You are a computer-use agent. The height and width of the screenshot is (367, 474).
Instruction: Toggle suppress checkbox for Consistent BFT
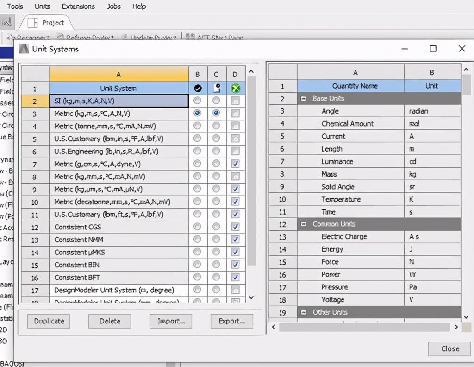click(235, 277)
